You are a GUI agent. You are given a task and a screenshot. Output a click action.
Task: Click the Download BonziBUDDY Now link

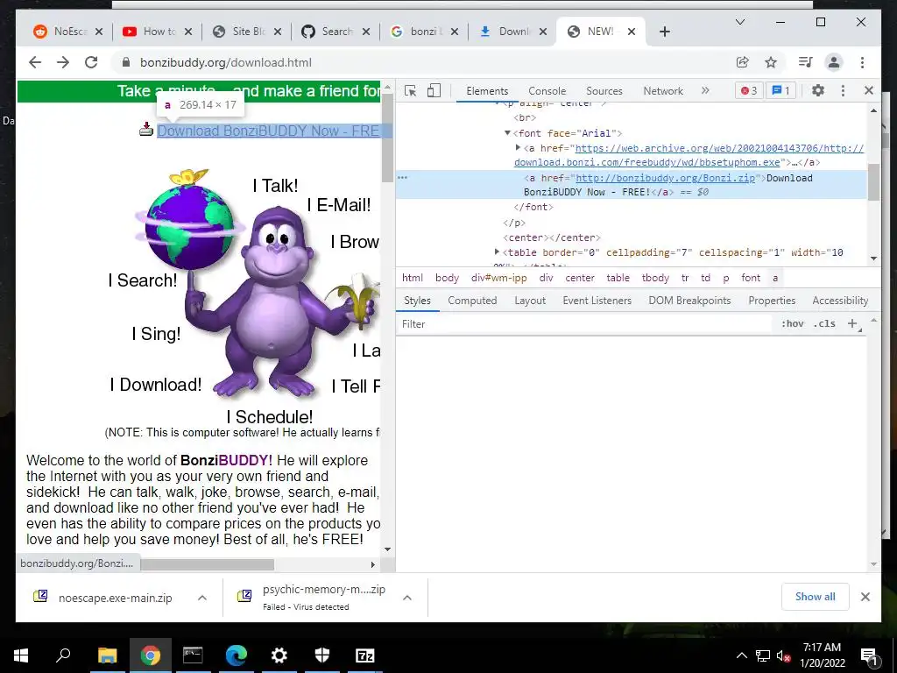tap(268, 131)
